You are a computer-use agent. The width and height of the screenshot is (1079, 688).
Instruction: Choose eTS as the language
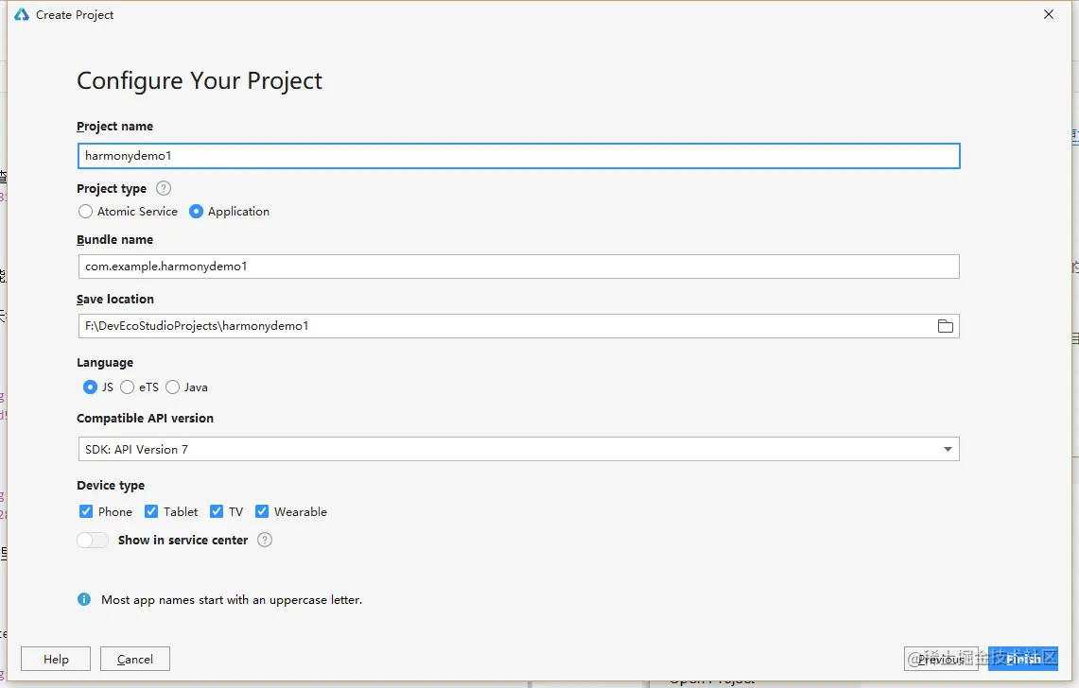pos(128,387)
